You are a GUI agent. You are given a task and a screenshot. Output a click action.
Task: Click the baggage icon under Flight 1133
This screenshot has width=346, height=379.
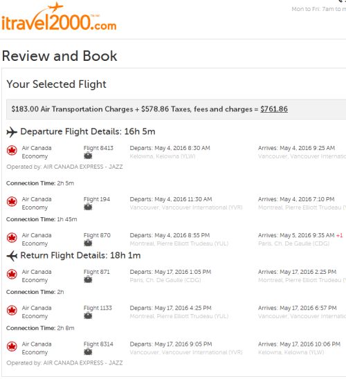click(88, 315)
